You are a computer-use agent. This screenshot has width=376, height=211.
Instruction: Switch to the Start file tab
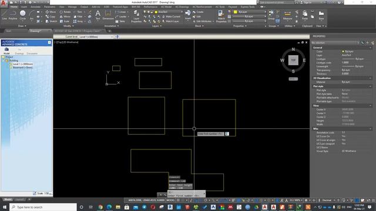click(x=9, y=31)
